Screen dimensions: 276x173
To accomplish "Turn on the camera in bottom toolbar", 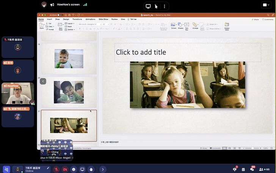I will pos(65,169).
